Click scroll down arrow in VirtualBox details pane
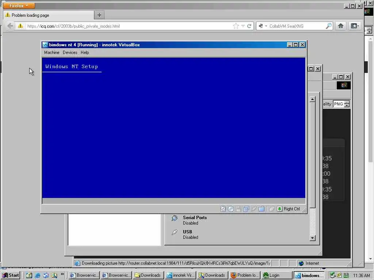This screenshot has height=280, width=374. click(x=313, y=238)
